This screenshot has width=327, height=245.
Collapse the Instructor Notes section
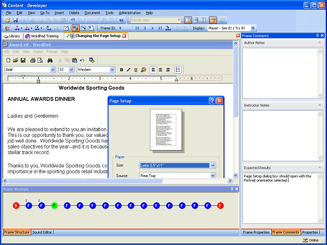pos(320,105)
